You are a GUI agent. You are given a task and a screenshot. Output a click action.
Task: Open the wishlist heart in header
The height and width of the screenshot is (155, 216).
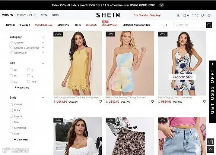tap(194, 15)
